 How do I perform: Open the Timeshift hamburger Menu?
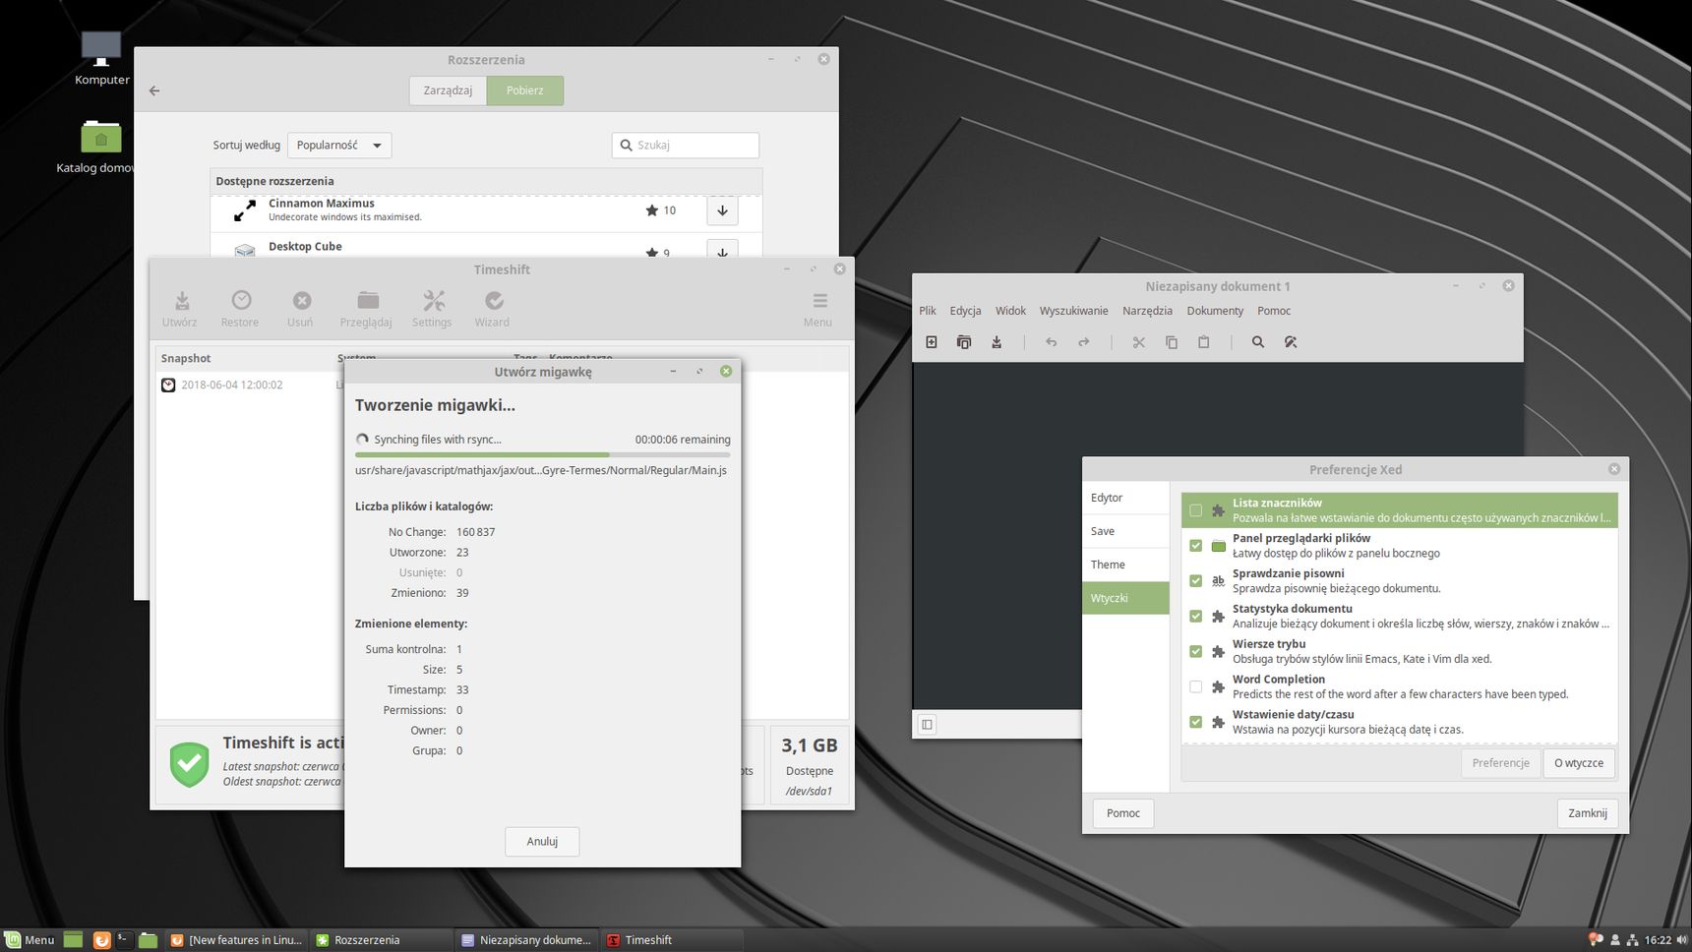(x=819, y=300)
